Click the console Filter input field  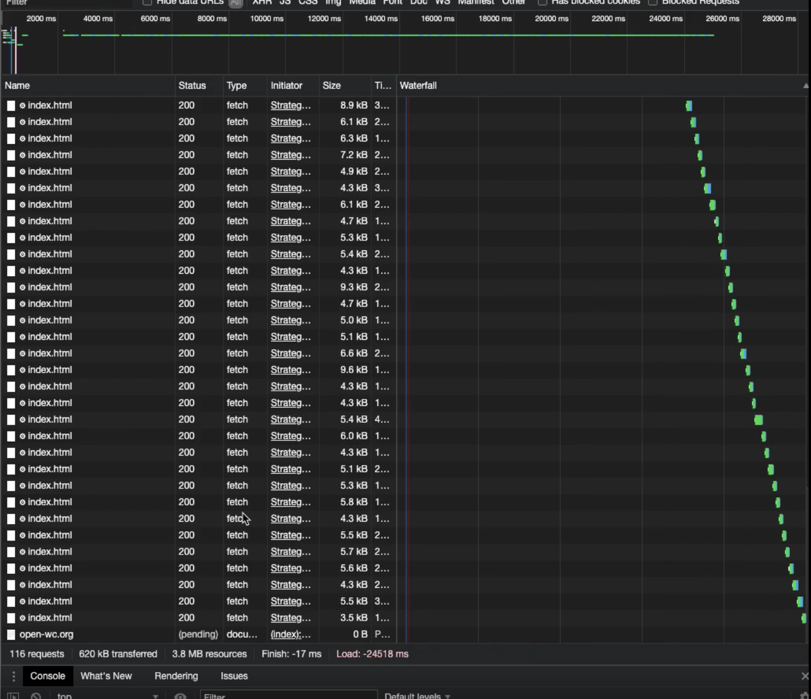288,696
